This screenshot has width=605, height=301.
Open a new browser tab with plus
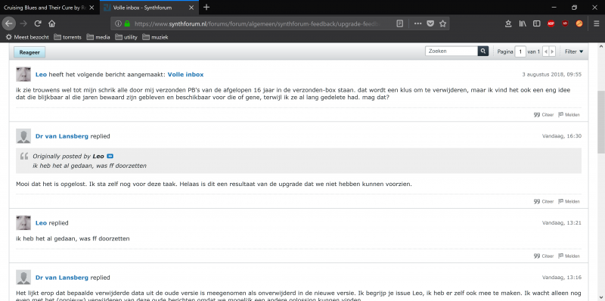(206, 7)
